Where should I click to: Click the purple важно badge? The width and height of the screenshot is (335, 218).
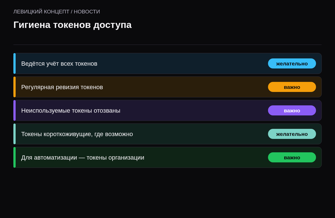(292, 110)
